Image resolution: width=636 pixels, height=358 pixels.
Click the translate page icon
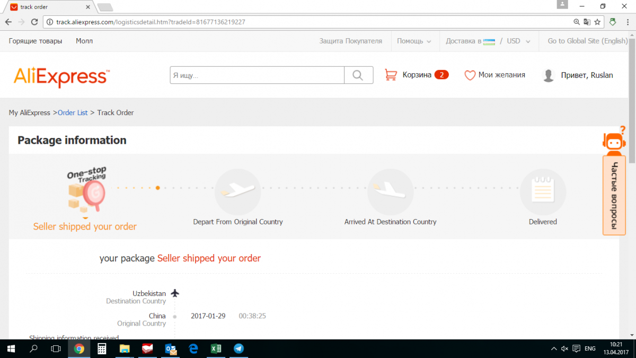[587, 22]
